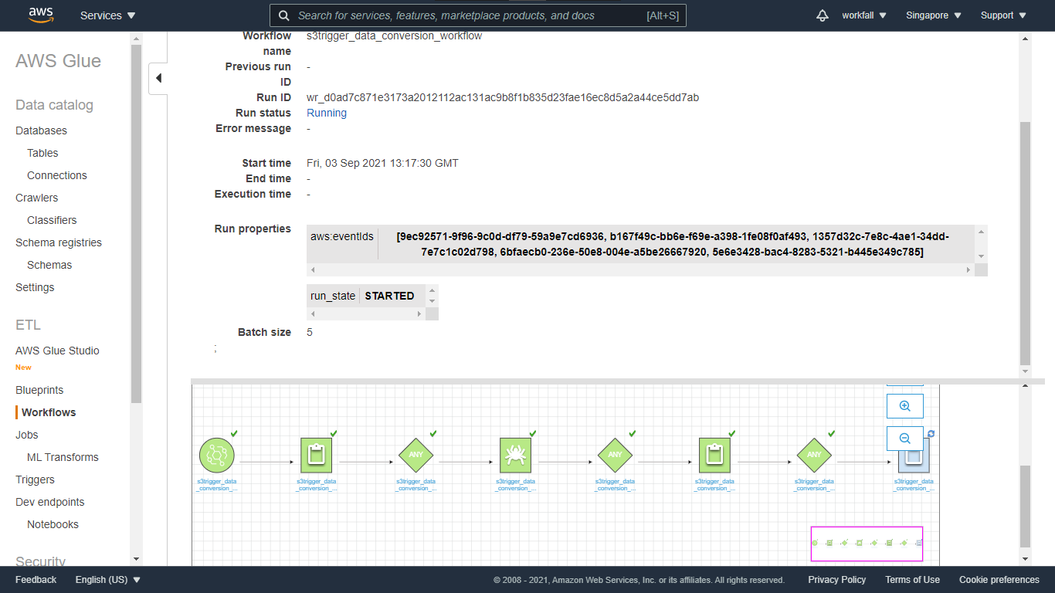Click the graph minimap overview
This screenshot has width=1055, height=593.
click(867, 543)
